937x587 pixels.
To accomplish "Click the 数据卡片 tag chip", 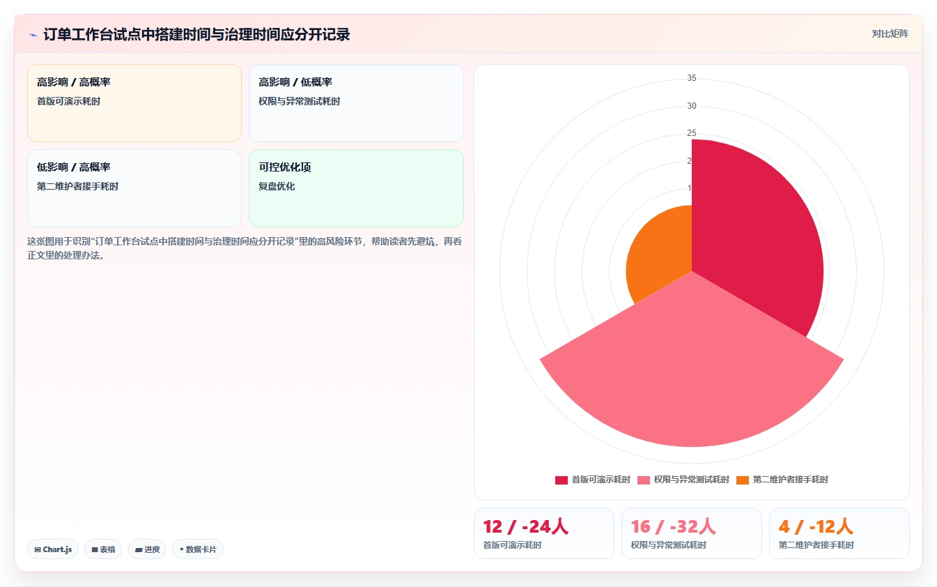I will pos(198,549).
